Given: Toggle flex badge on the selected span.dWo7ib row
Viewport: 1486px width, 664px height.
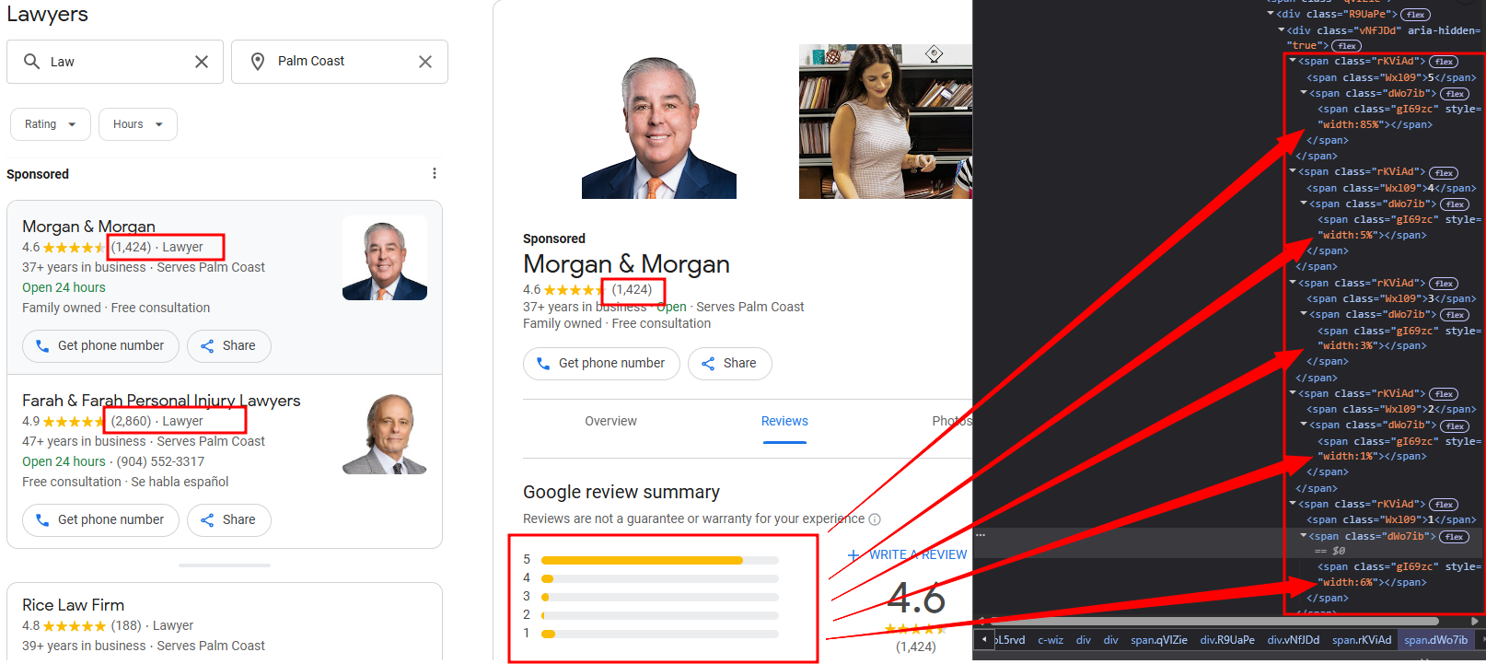Looking at the screenshot, I should (x=1455, y=537).
